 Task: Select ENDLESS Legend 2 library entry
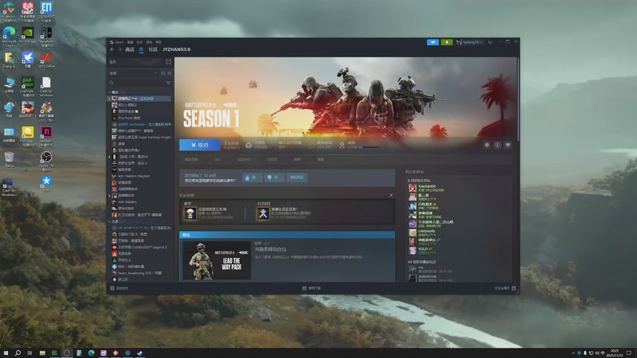(x=140, y=247)
